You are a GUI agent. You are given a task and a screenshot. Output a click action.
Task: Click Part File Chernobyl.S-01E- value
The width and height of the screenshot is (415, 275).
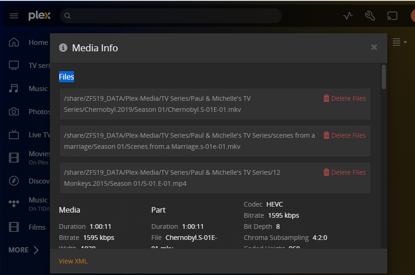[x=191, y=238]
